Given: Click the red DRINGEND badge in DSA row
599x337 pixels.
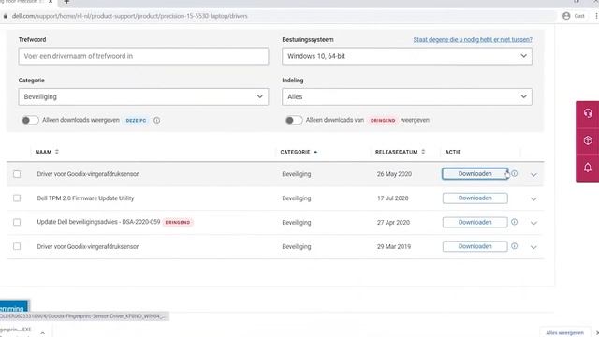Looking at the screenshot, I should coord(178,222).
